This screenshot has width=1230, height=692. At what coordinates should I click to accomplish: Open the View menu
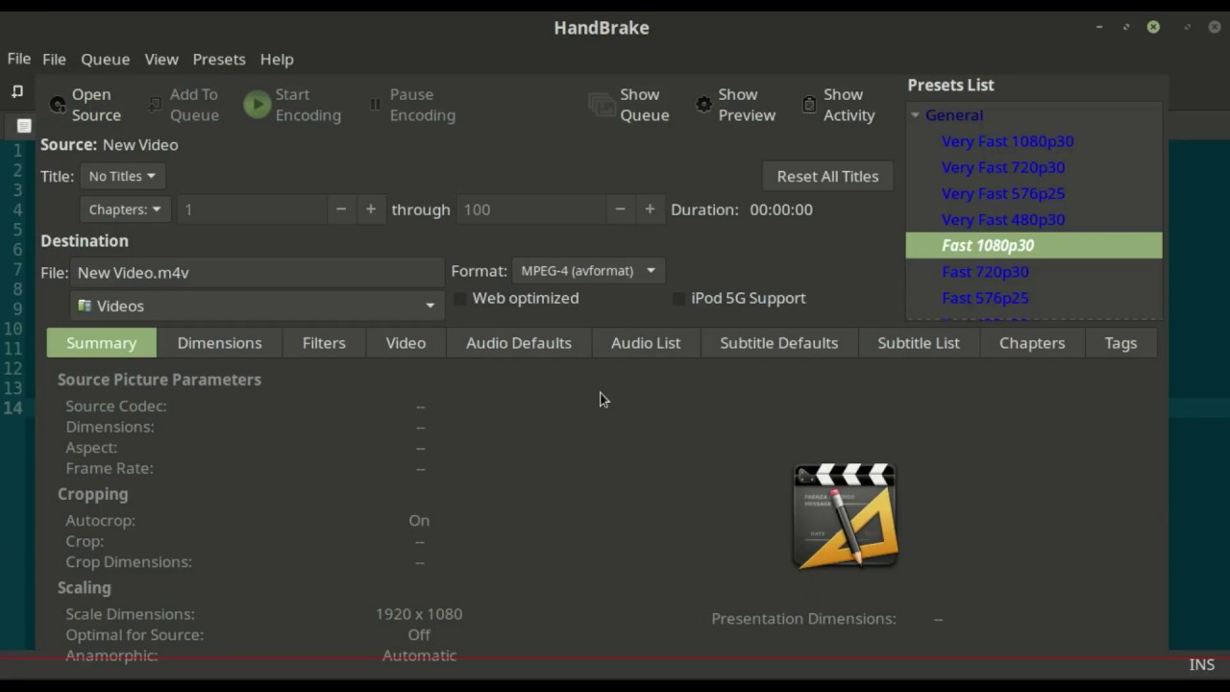(x=161, y=60)
